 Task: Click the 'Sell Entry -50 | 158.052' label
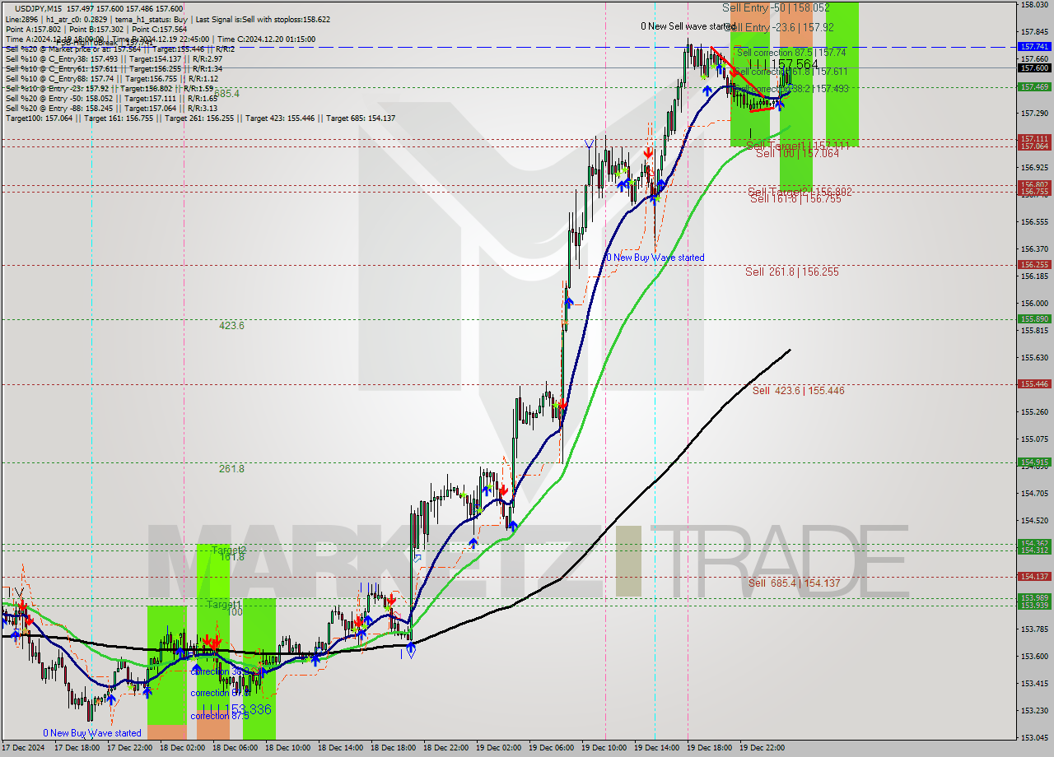(776, 7)
